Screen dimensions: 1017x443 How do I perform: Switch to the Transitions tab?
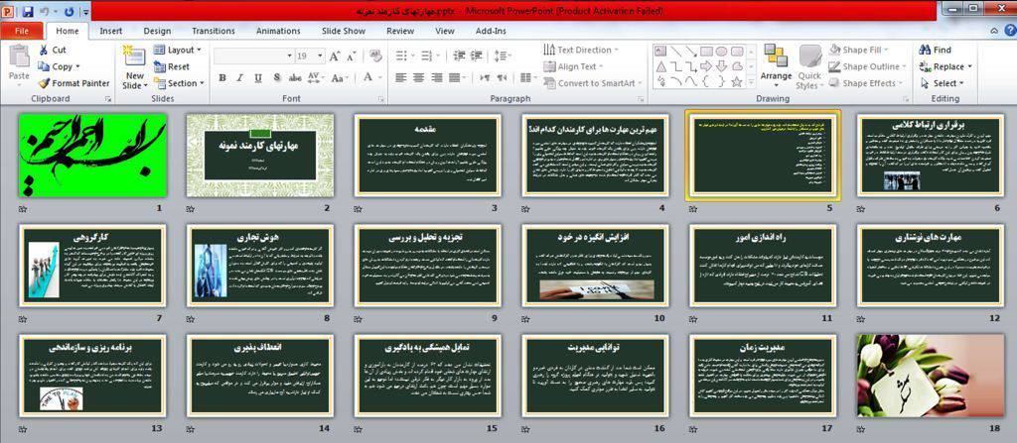click(214, 31)
